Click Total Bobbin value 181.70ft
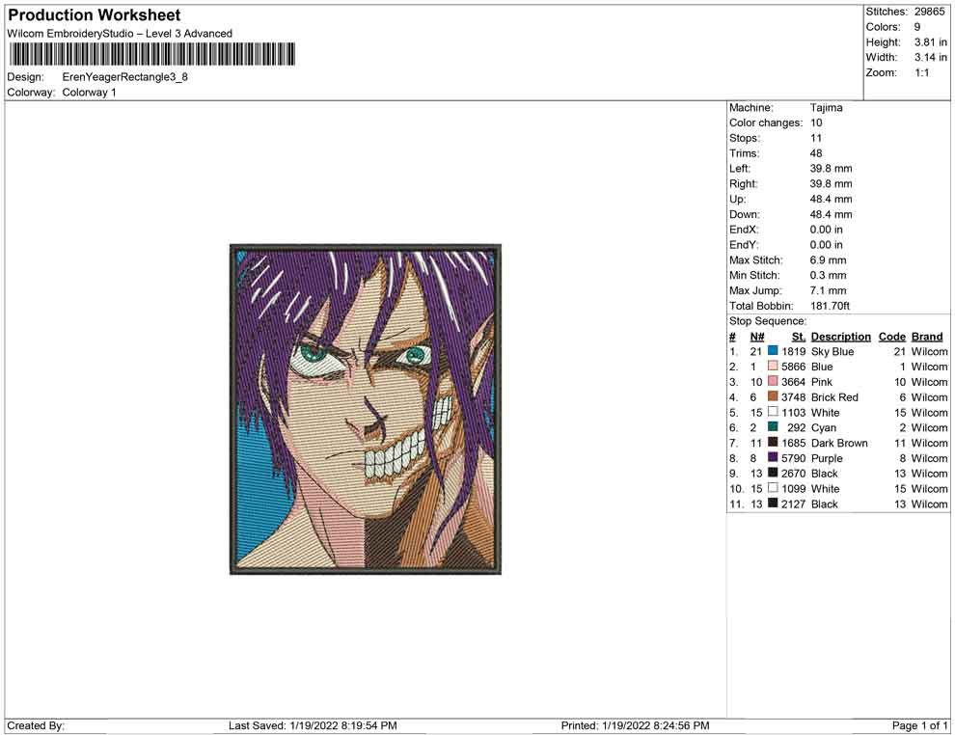 click(831, 306)
